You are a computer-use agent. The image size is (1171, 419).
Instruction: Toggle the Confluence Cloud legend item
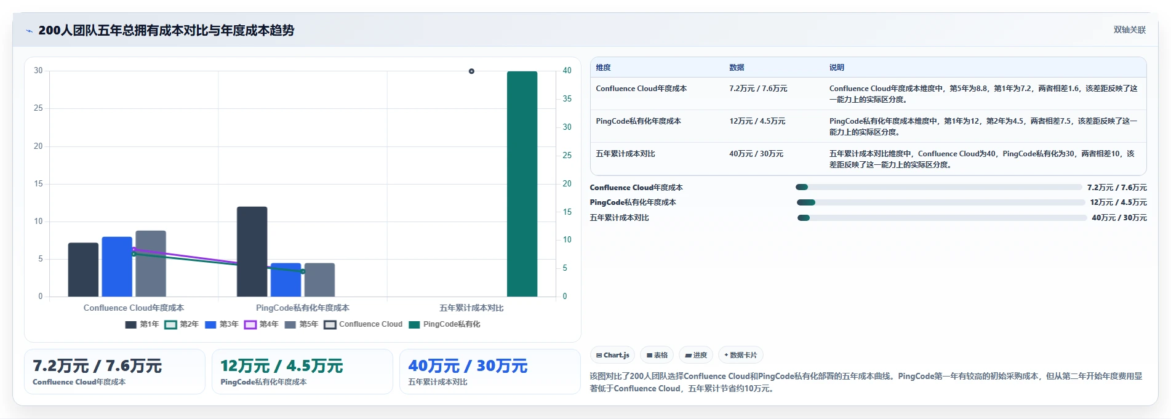363,324
